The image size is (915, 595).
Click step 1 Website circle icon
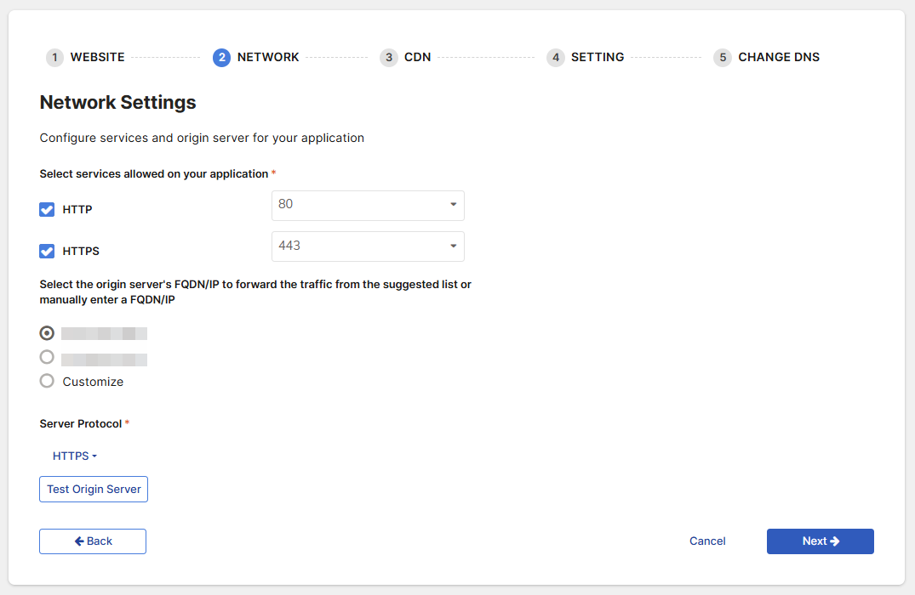pyautogui.click(x=54, y=58)
